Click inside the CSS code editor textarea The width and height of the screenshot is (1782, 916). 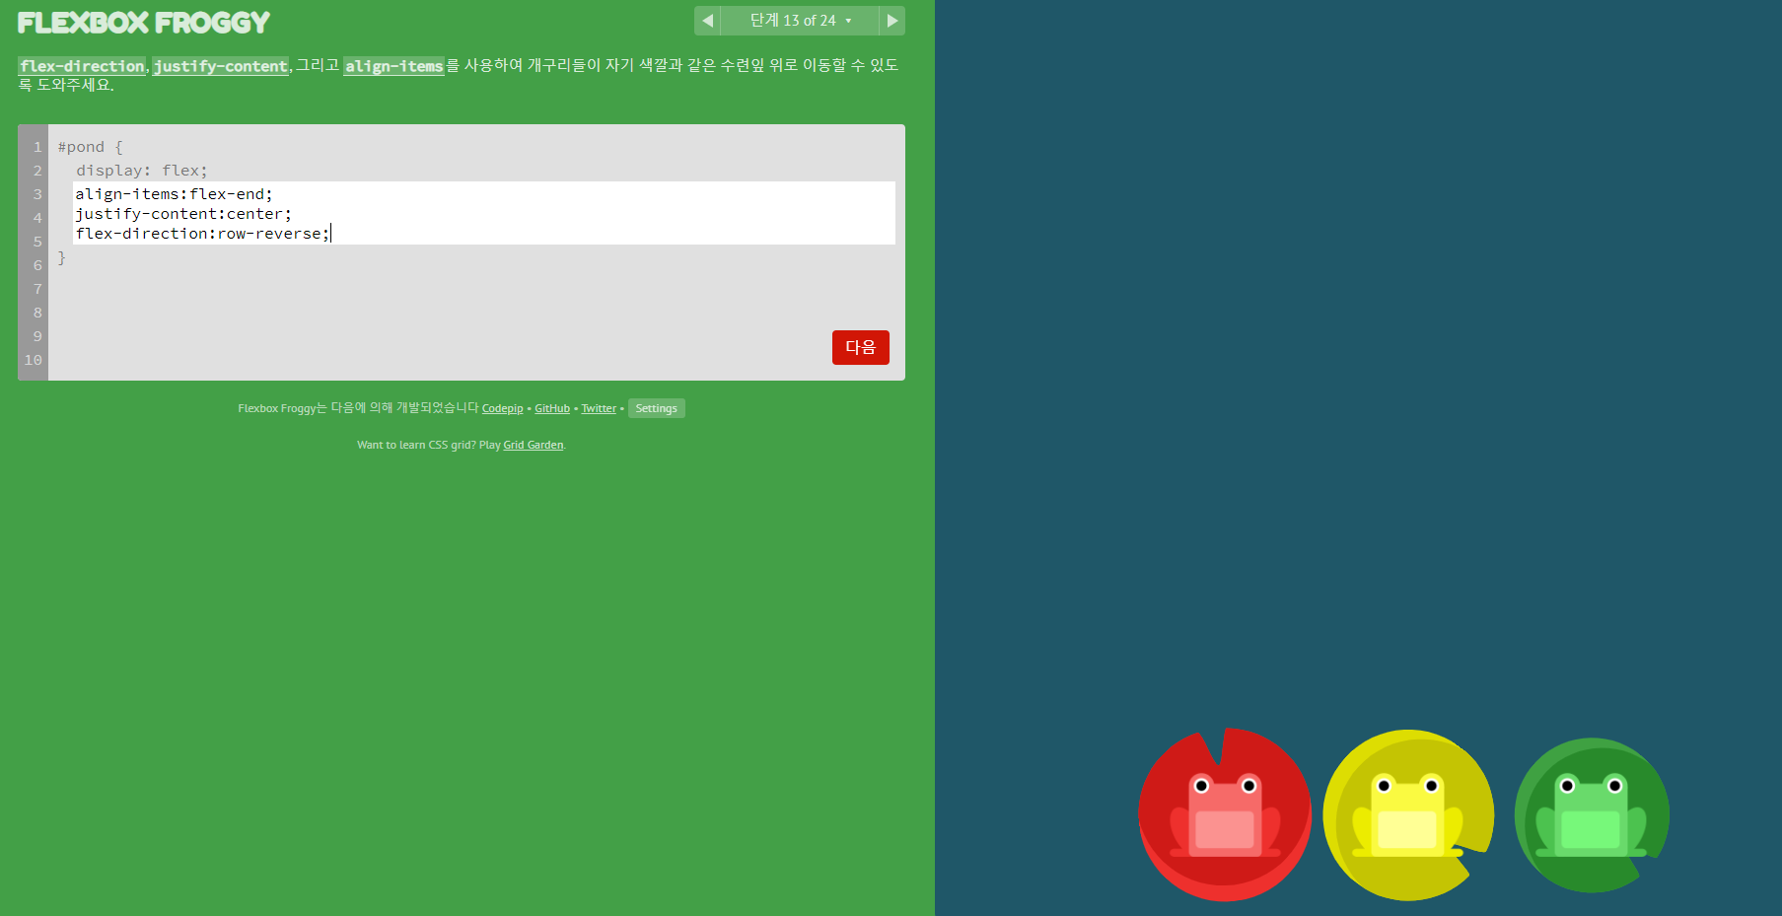484,213
